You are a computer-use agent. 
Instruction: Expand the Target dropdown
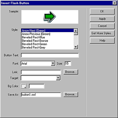tap(58, 78)
